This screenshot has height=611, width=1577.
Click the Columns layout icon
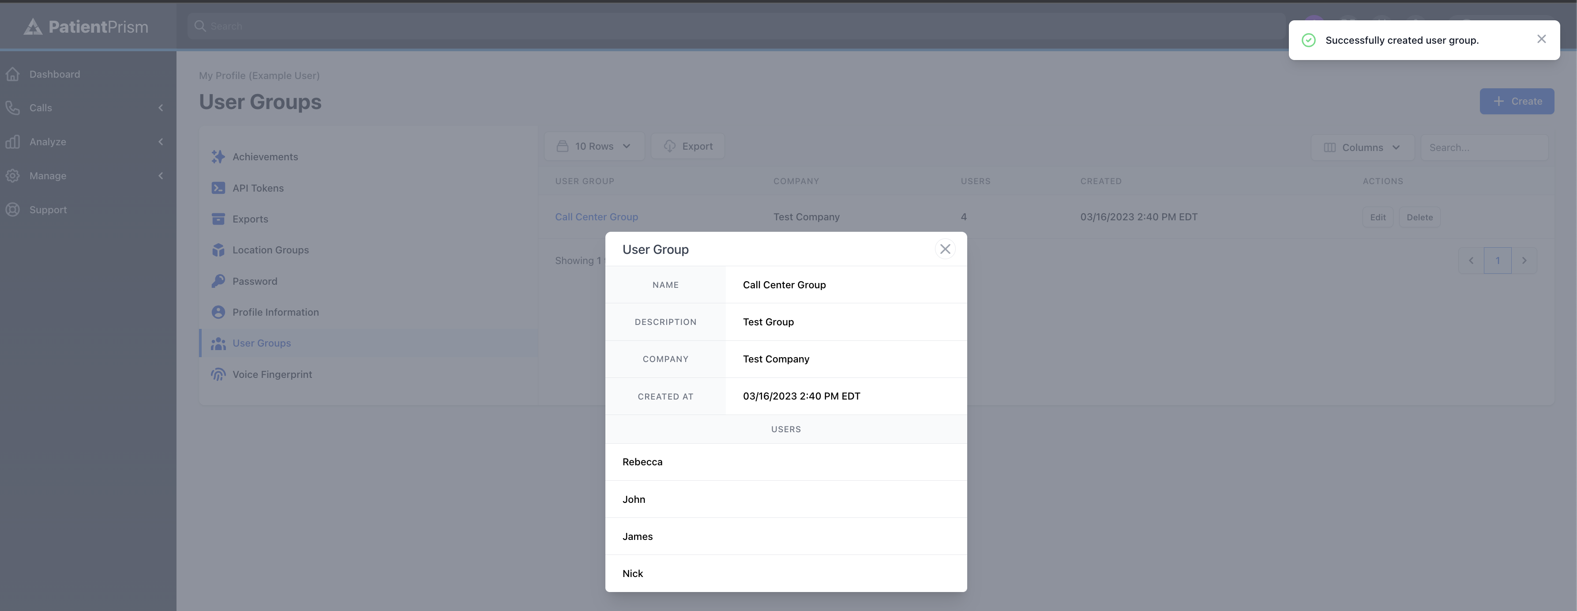pos(1329,147)
